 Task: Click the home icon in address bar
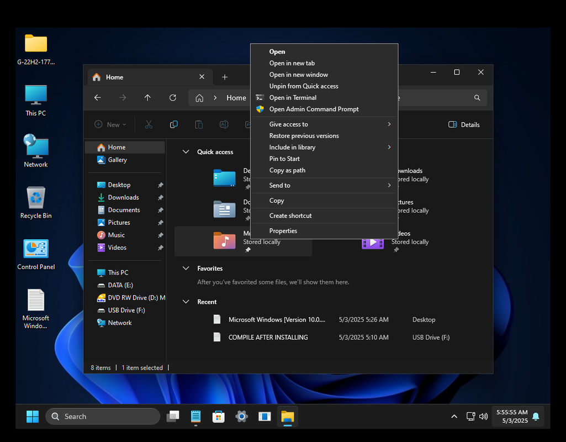point(199,98)
